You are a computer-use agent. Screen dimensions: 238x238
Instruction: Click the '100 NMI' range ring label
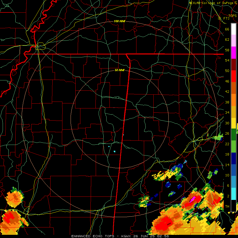tap(120, 21)
